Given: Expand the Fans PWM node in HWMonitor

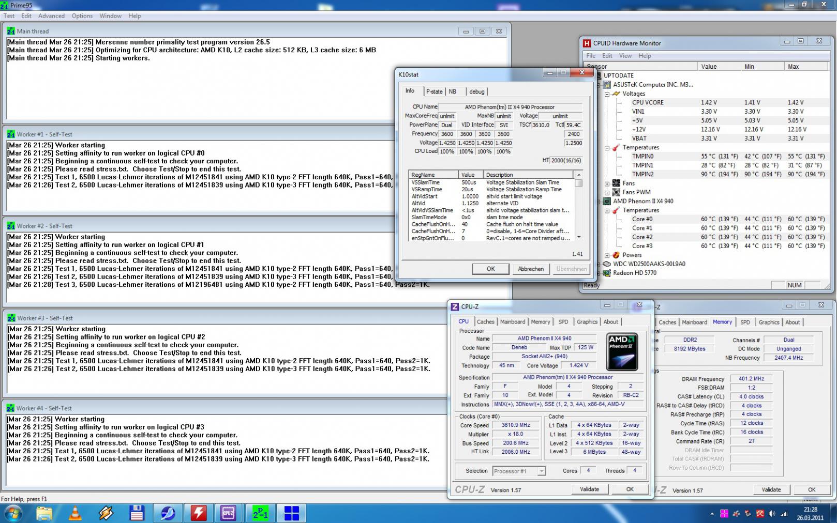Looking at the screenshot, I should pos(607,192).
